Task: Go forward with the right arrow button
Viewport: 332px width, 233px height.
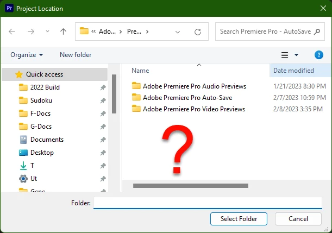Action: (31, 32)
